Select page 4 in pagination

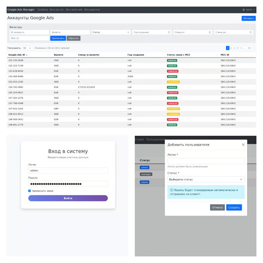(x=238, y=48)
